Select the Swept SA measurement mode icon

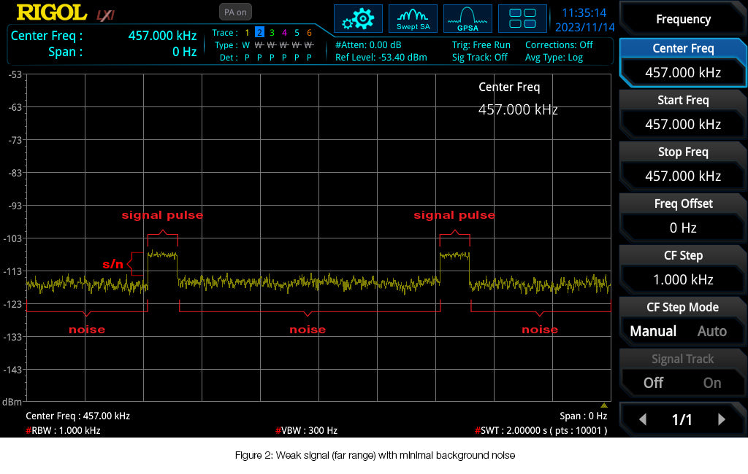pos(413,19)
